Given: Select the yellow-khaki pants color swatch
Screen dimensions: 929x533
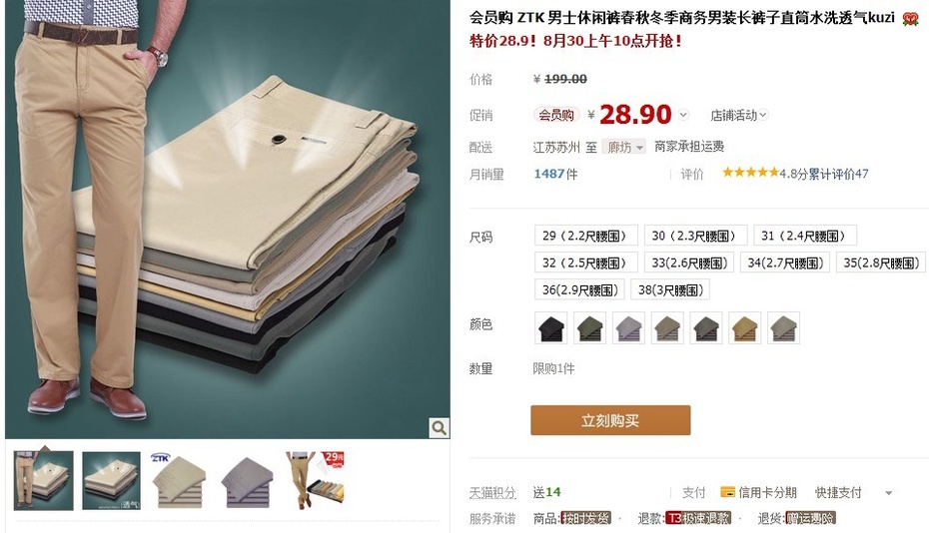Looking at the screenshot, I should [x=745, y=328].
